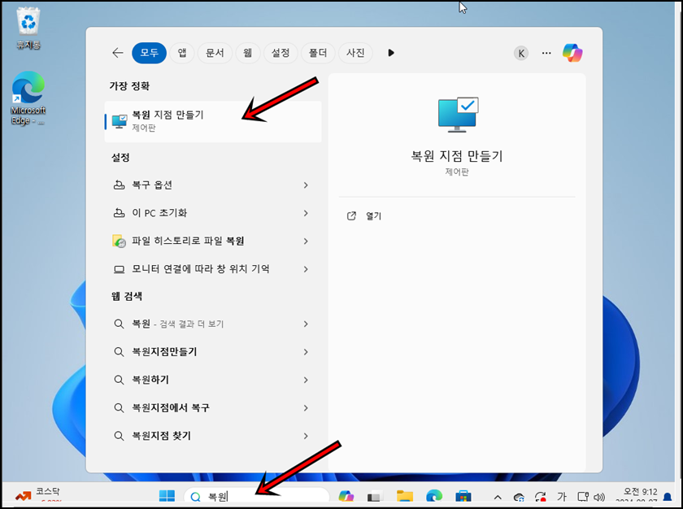
Task: Go back using the left arrow
Action: 118,53
